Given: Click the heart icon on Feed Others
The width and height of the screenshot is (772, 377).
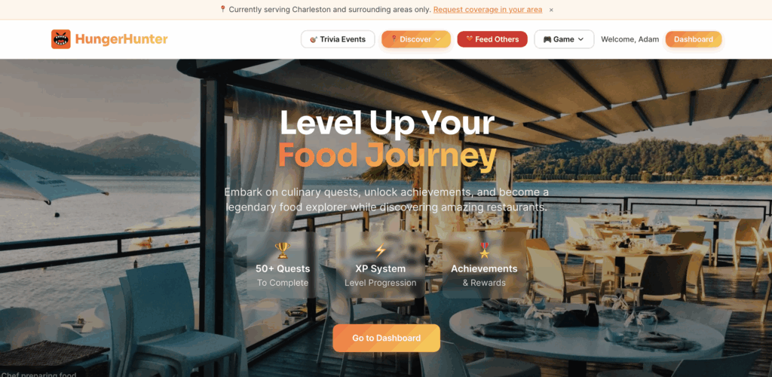Looking at the screenshot, I should [469, 39].
